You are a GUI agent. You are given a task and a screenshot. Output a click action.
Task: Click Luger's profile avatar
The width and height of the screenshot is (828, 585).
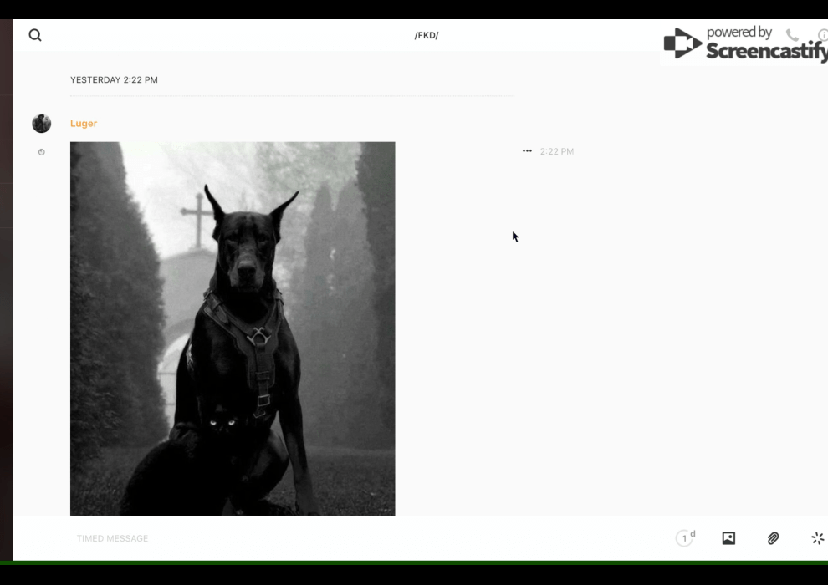coord(42,124)
